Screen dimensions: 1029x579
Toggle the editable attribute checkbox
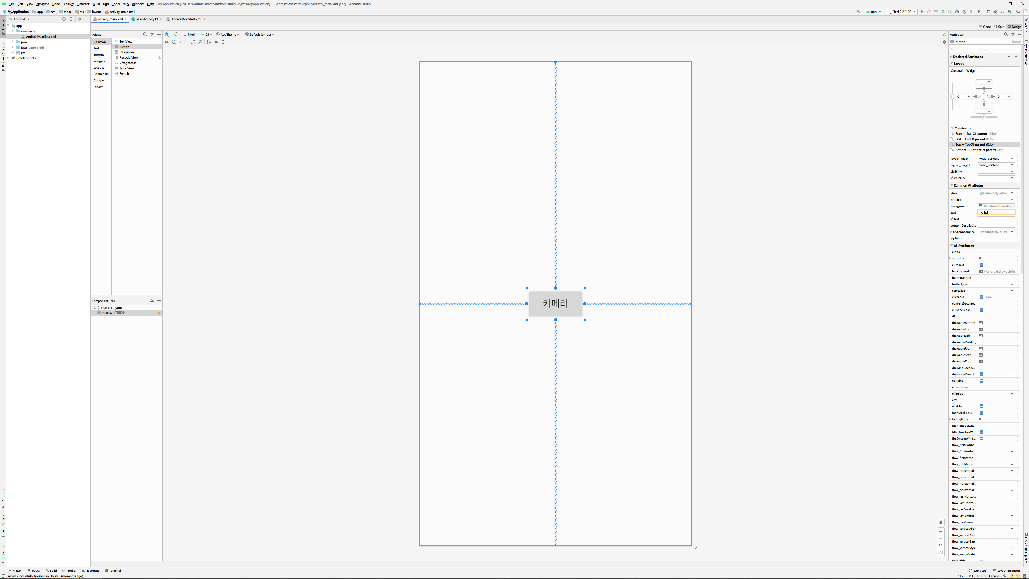click(982, 380)
